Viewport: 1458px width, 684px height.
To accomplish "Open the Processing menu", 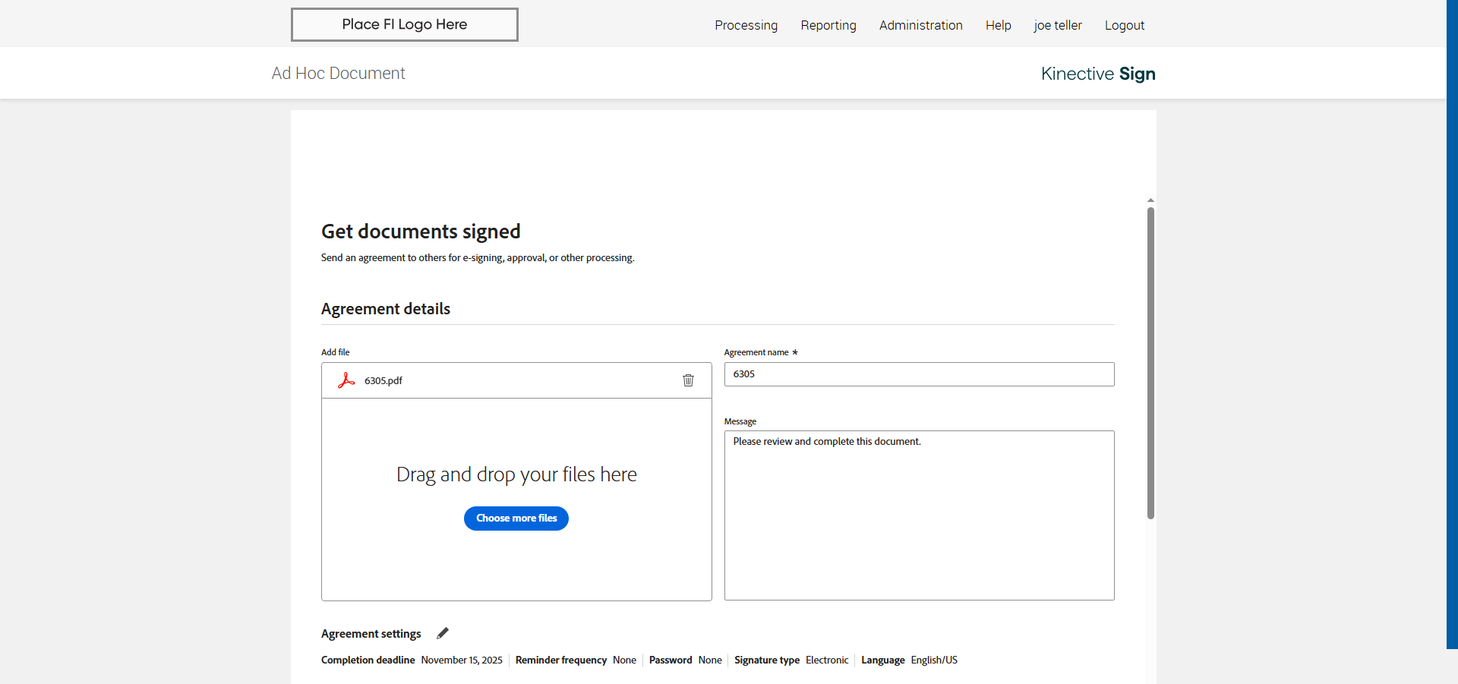I will [746, 25].
